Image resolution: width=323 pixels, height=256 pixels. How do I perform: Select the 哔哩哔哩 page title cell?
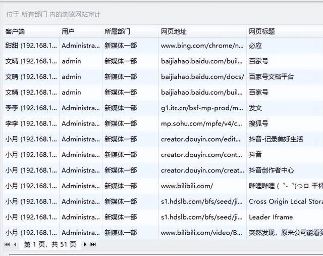click(285, 186)
